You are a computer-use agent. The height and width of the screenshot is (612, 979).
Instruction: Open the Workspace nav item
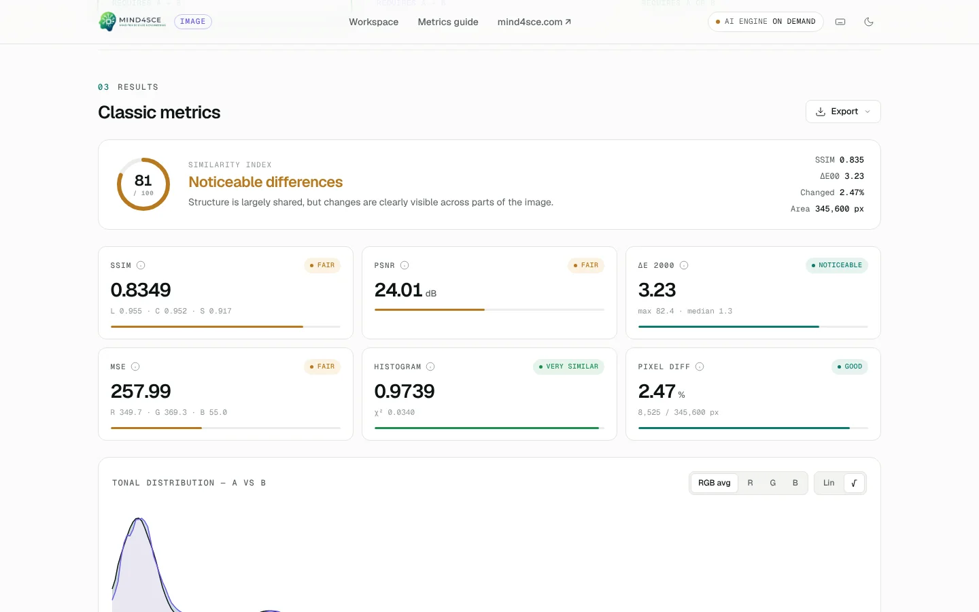click(374, 22)
